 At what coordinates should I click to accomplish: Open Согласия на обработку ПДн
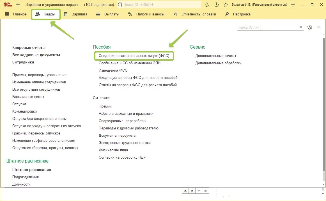(x=122, y=157)
